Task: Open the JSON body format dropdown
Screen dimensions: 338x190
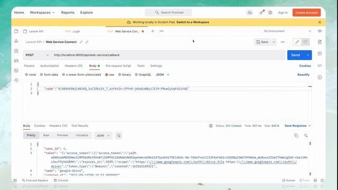Action: pyautogui.click(x=163, y=74)
